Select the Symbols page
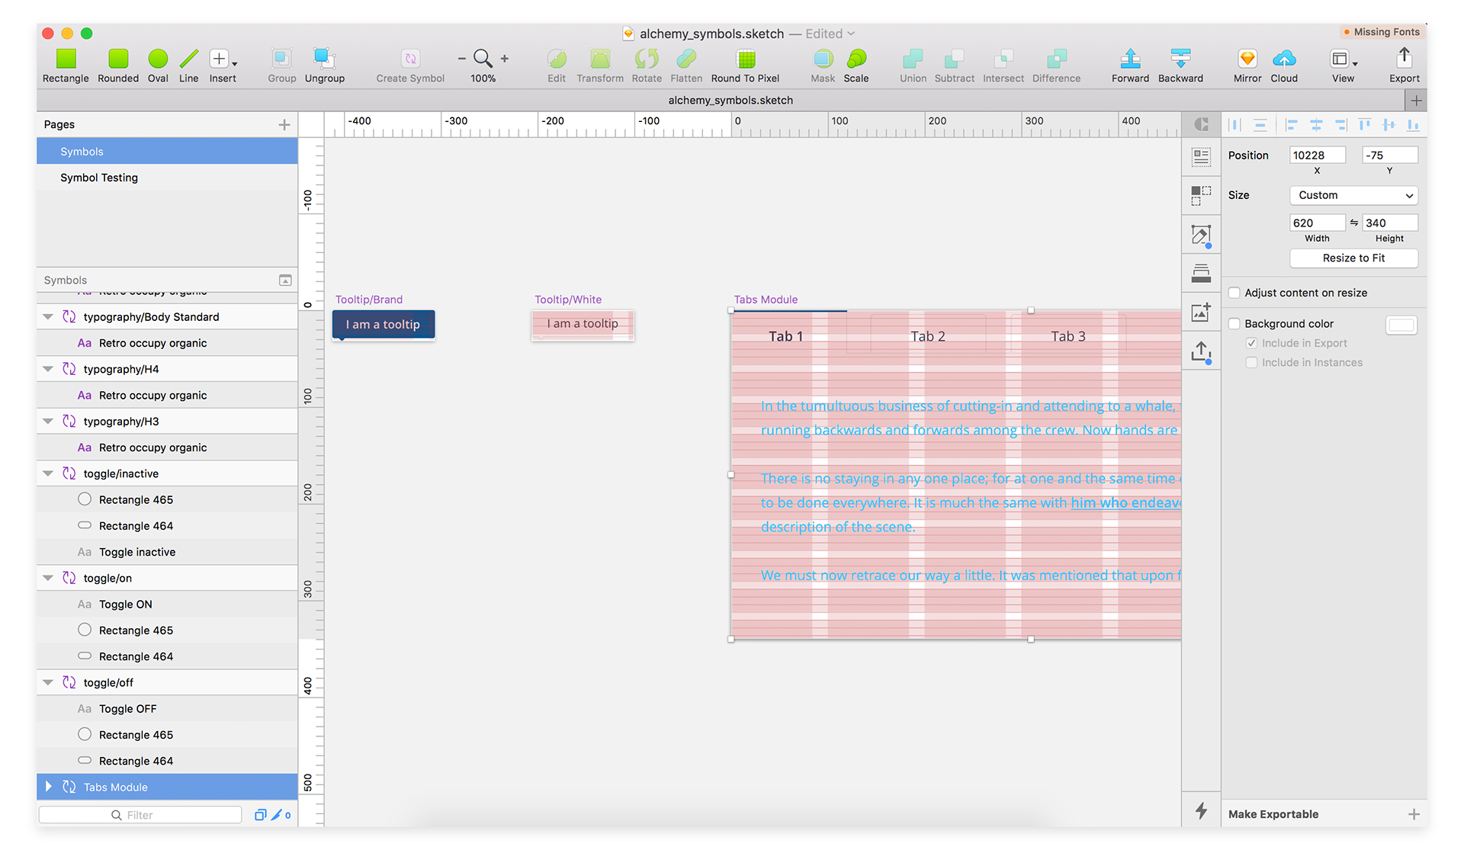This screenshot has width=1464, height=850. coord(167,152)
